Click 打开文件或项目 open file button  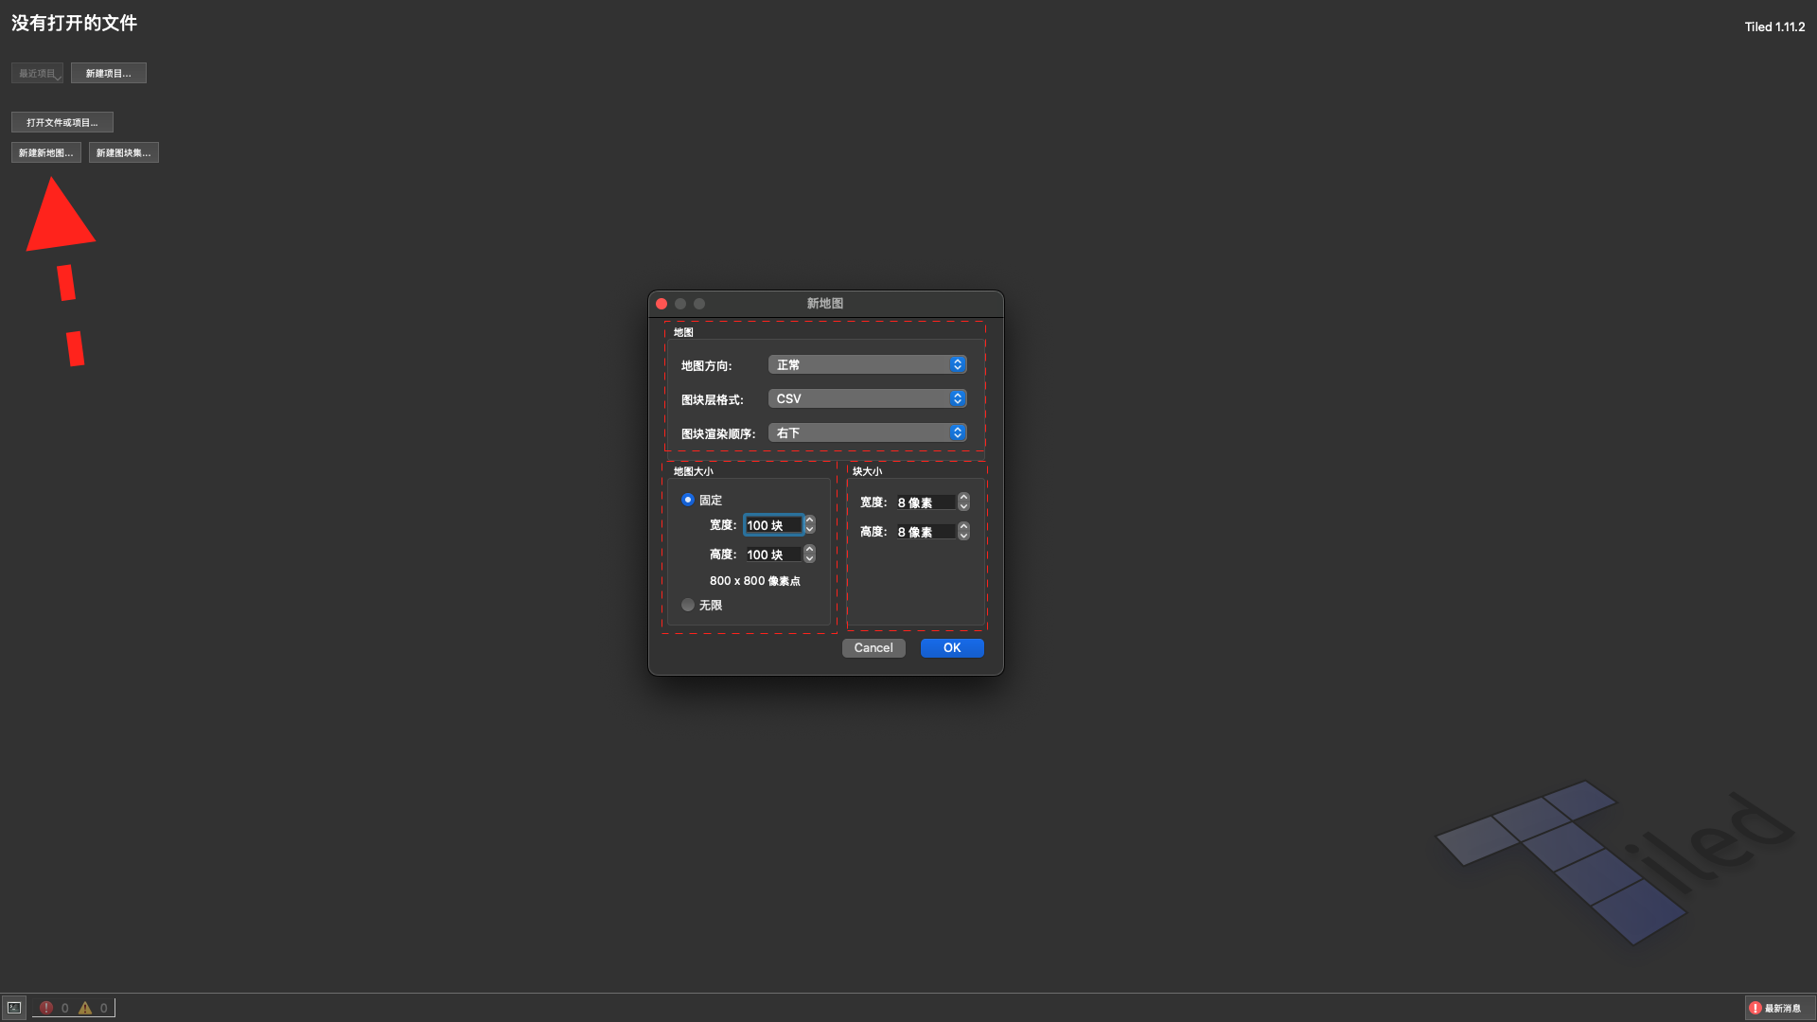(62, 122)
